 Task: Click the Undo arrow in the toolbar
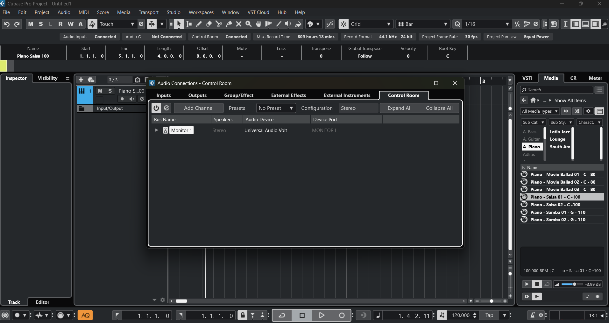(x=7, y=24)
